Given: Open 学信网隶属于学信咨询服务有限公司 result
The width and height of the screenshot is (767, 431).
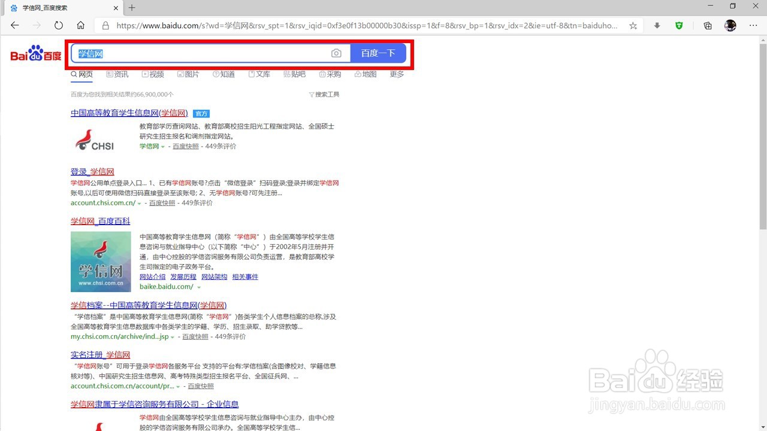Looking at the screenshot, I should pyautogui.click(x=155, y=404).
